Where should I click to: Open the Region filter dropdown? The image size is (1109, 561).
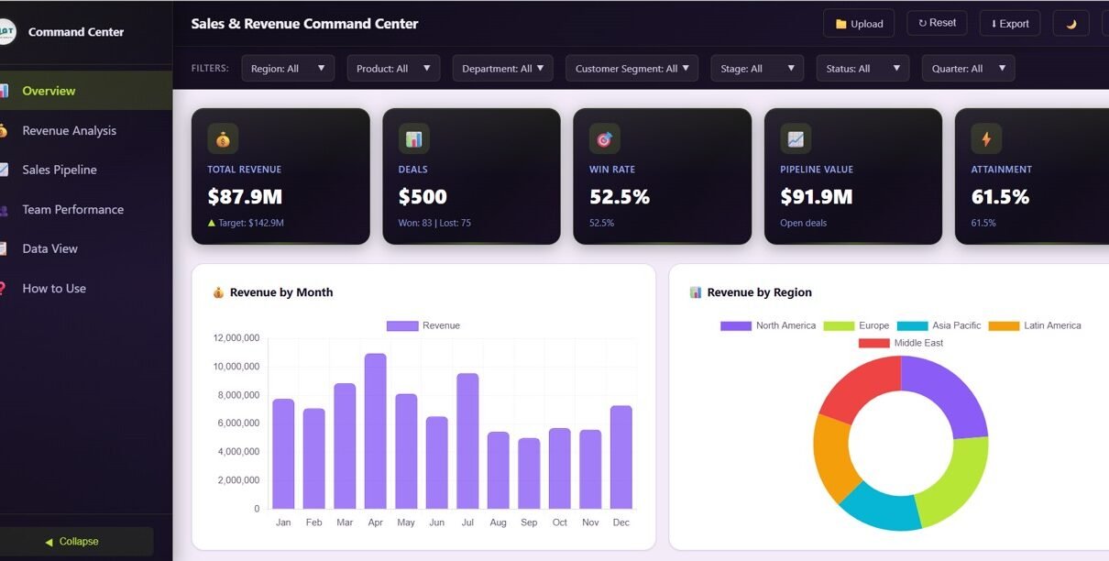tap(288, 69)
